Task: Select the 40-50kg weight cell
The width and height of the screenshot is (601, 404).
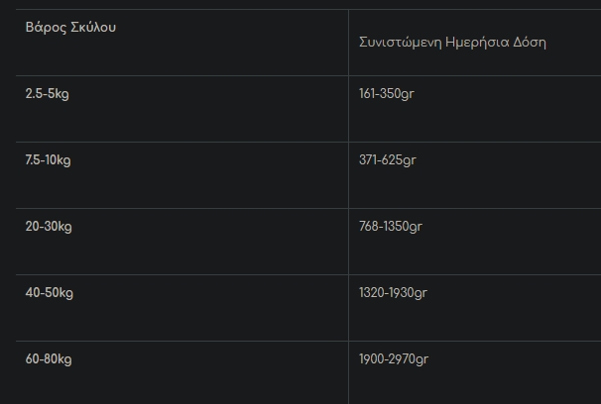Action: coord(49,292)
